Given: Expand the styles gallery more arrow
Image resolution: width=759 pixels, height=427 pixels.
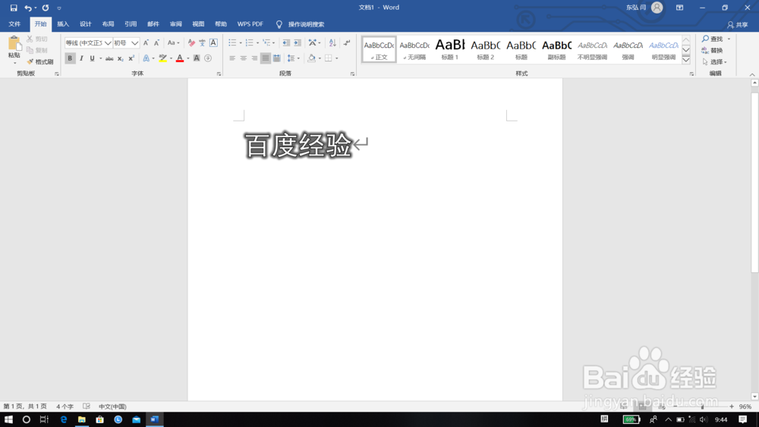Looking at the screenshot, I should click(686, 60).
